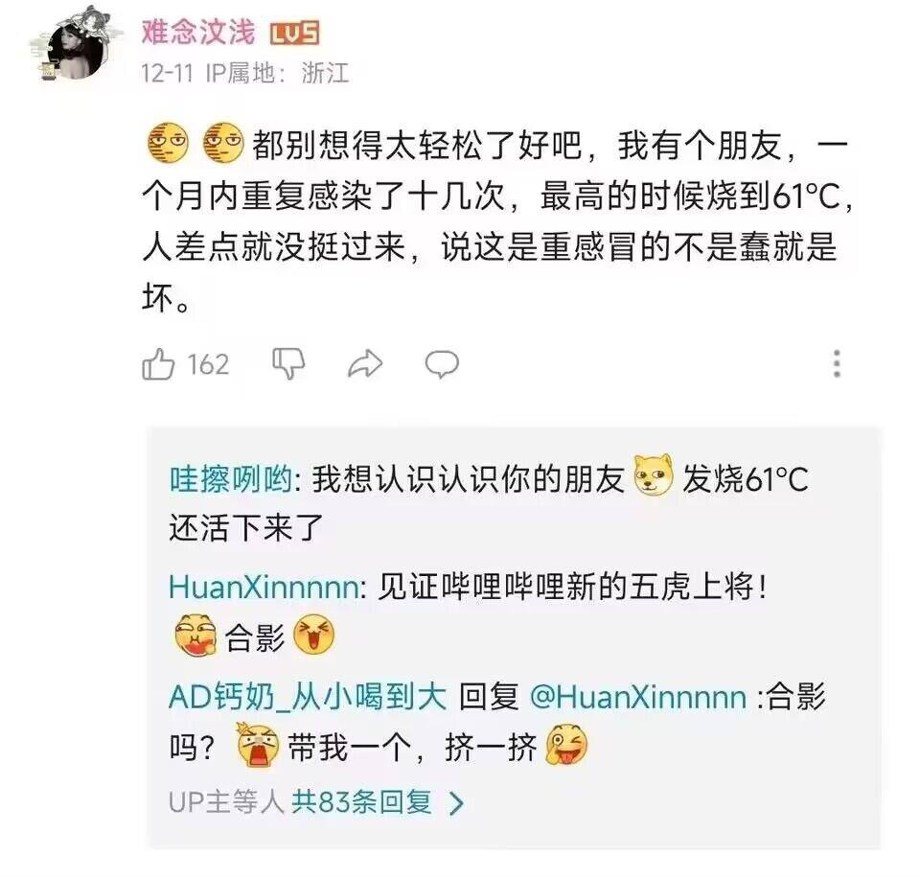Screen dimensions: 920x878
Task: Open AD钙奶_从小喝到大's profile
Action: click(x=308, y=697)
